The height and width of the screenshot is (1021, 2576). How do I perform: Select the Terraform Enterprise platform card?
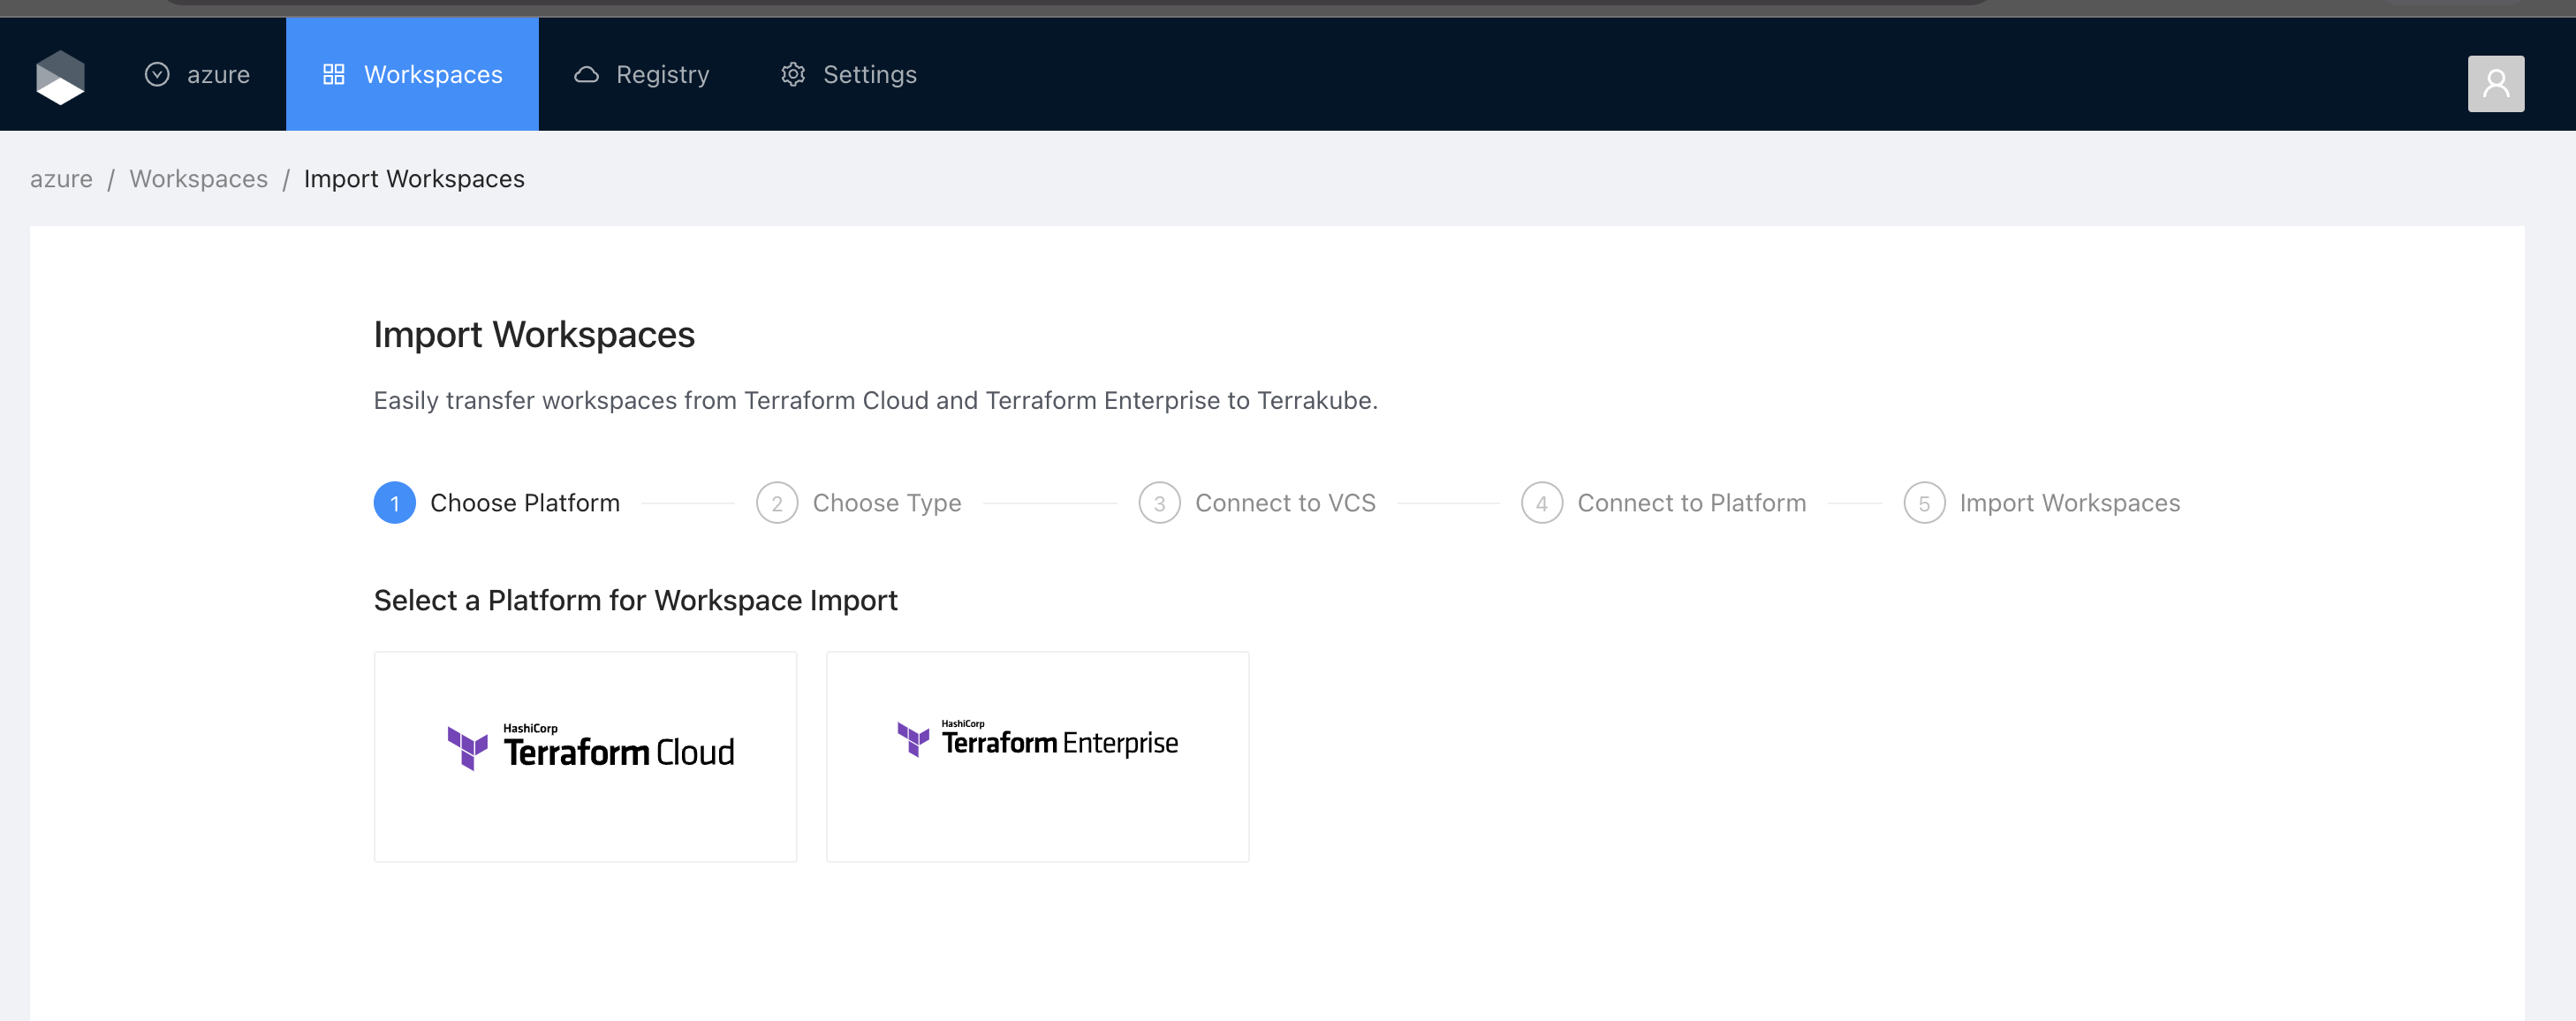[x=1037, y=756]
